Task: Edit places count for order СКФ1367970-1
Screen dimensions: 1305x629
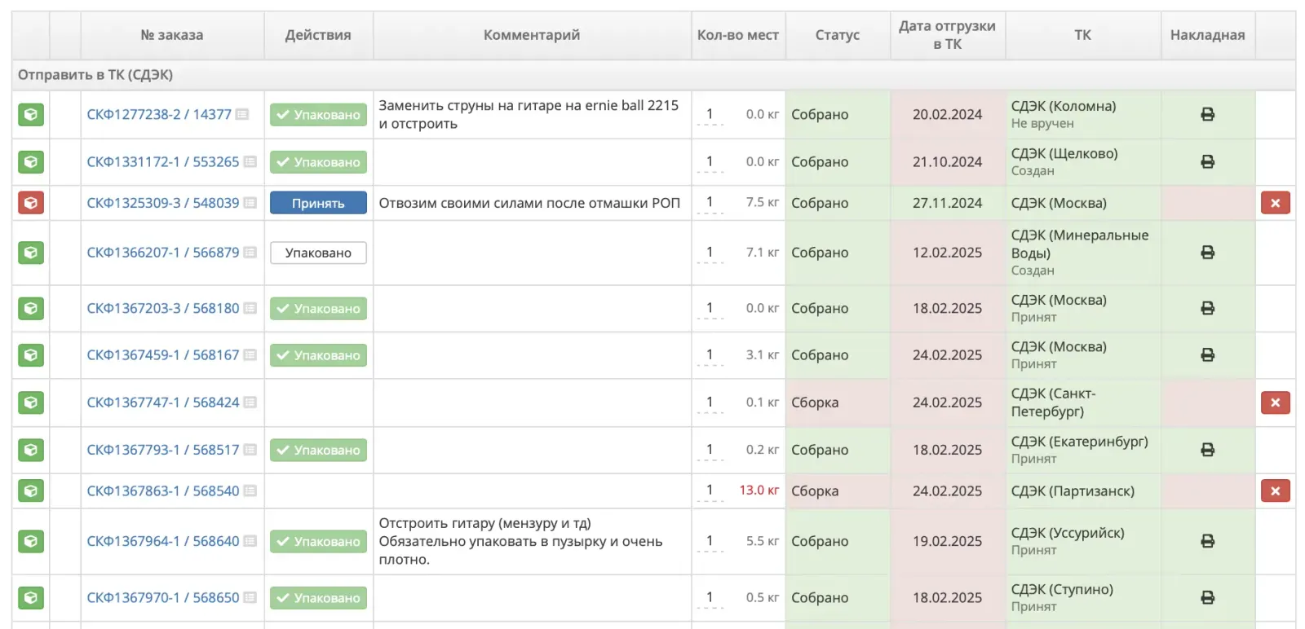Action: (x=710, y=598)
